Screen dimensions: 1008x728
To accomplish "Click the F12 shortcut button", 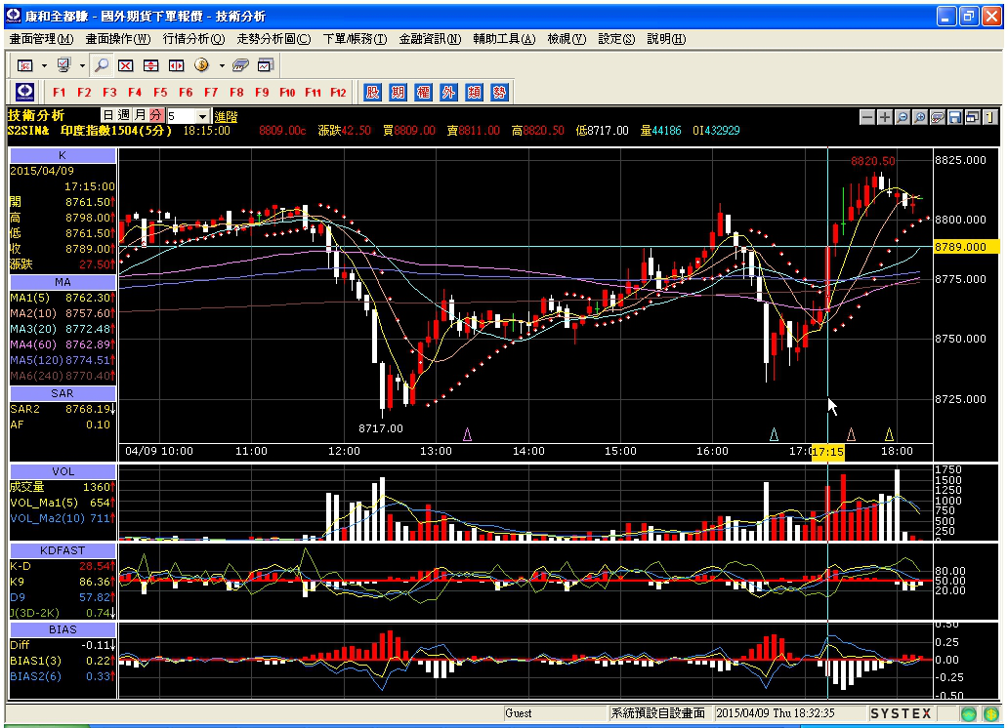I will (338, 93).
